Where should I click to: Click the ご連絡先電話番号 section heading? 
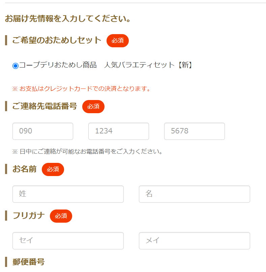(45, 106)
